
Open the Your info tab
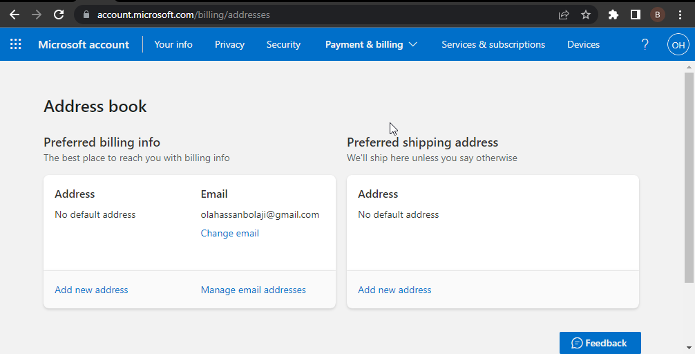coord(173,44)
